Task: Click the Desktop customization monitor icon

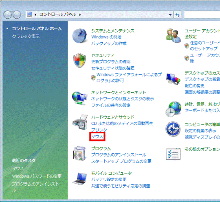Action: tap(173, 79)
